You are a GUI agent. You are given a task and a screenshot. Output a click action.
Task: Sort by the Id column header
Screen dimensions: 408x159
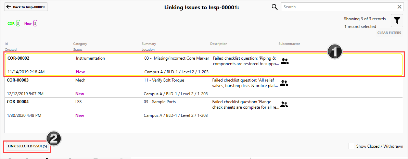point(6,44)
